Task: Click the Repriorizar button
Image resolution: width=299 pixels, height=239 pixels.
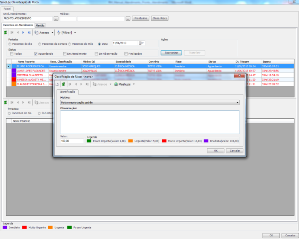Action: point(171,53)
